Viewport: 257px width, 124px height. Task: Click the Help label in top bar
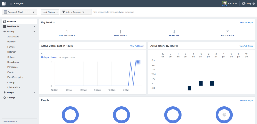click(x=249, y=4)
